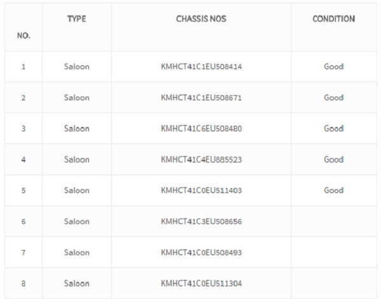Screen dimensions: 381x299
Task: Click the Good condition cell in row 3
Action: (x=333, y=128)
